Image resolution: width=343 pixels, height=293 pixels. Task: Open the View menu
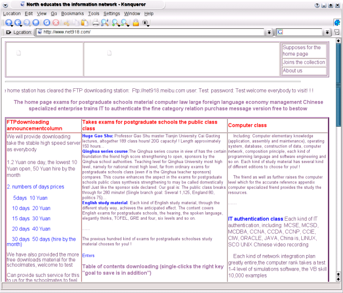tap(42, 13)
